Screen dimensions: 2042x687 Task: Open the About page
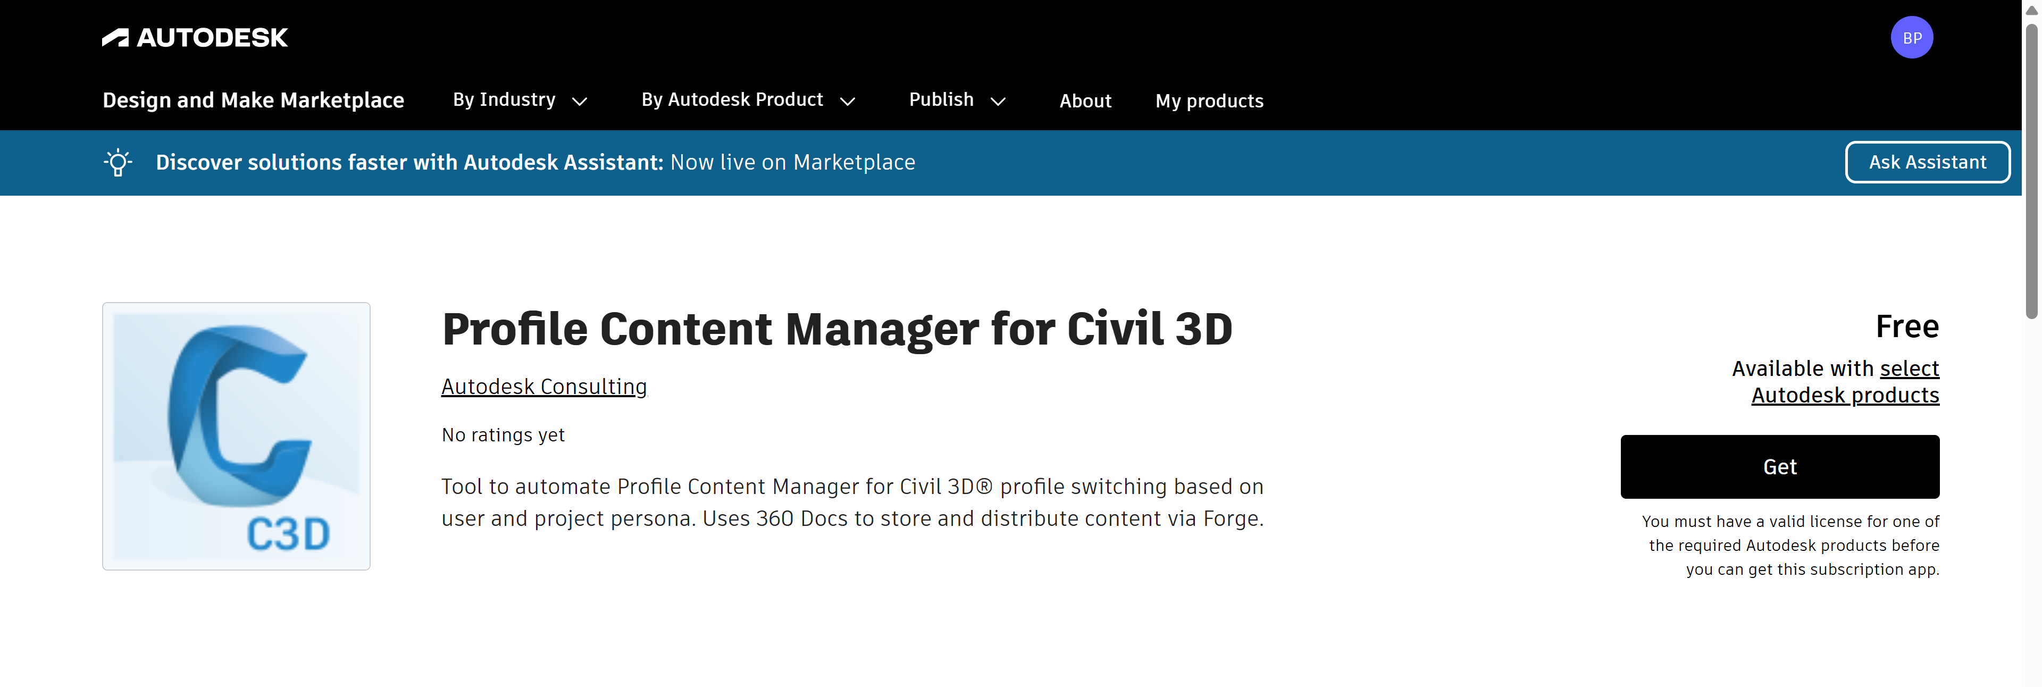coord(1085,100)
